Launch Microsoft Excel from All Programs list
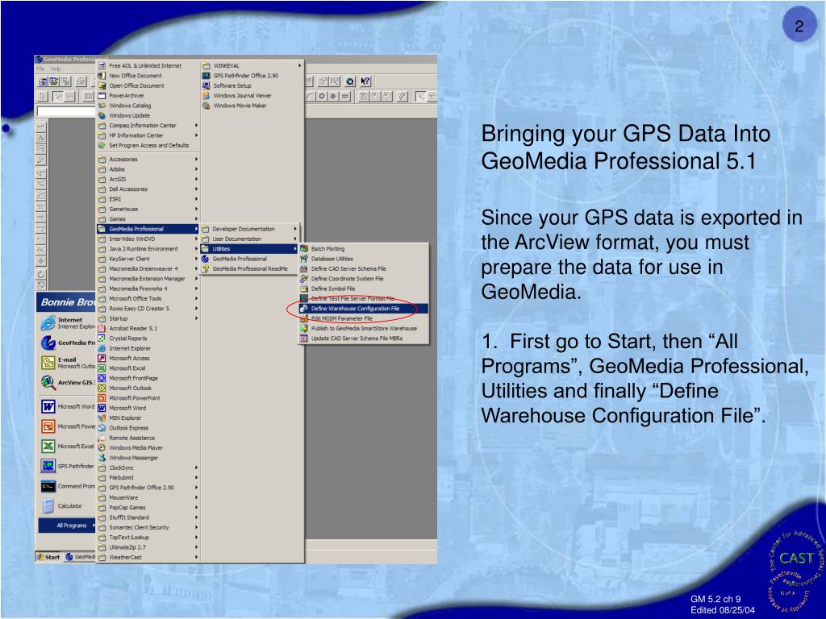 tap(148, 368)
